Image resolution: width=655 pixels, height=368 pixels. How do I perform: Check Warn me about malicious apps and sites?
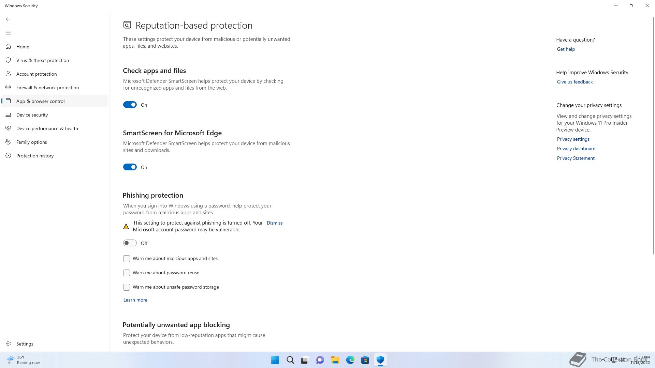[127, 259]
